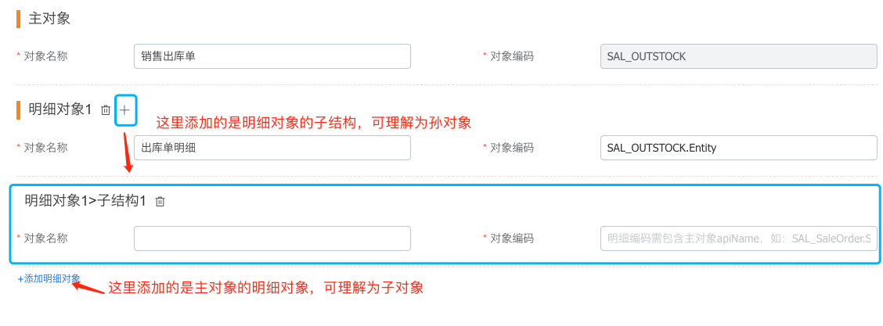
Task: Click the empty 对象名称 field in 子结构1
Action: [x=272, y=238]
